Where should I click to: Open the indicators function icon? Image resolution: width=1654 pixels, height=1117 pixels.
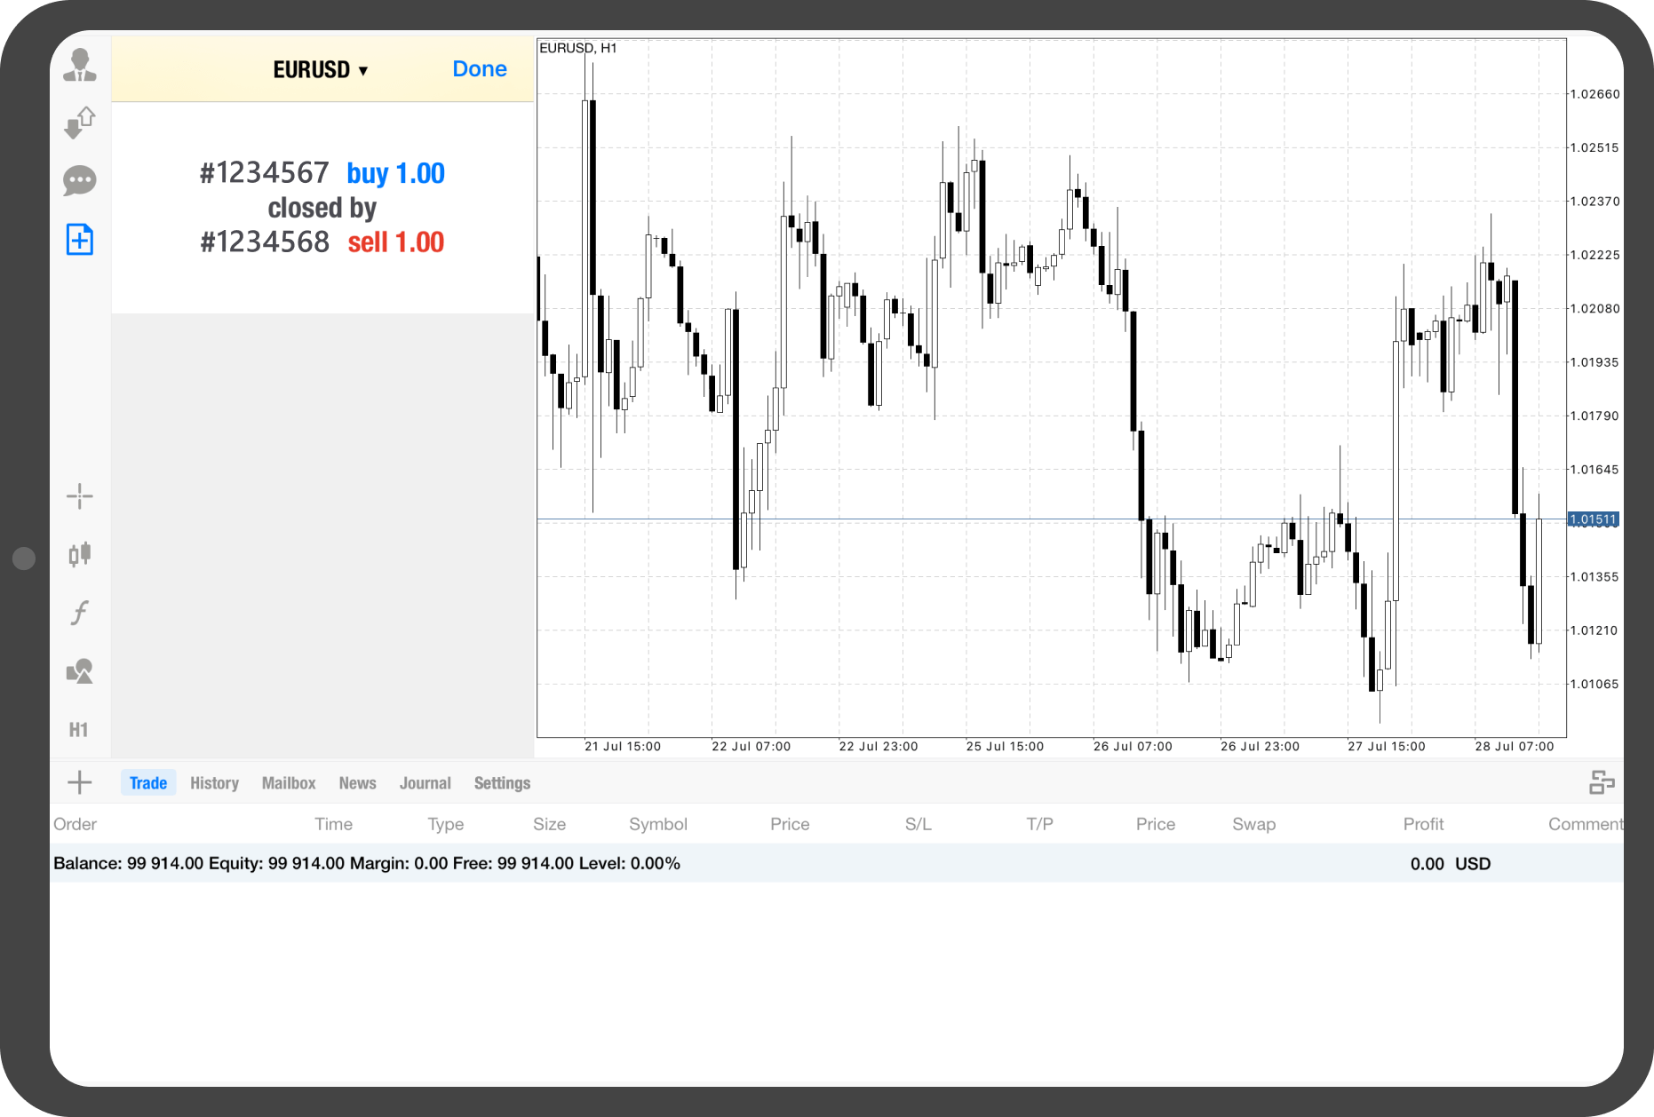pos(80,613)
